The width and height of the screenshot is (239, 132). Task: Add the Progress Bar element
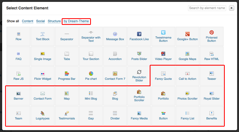(67, 76)
